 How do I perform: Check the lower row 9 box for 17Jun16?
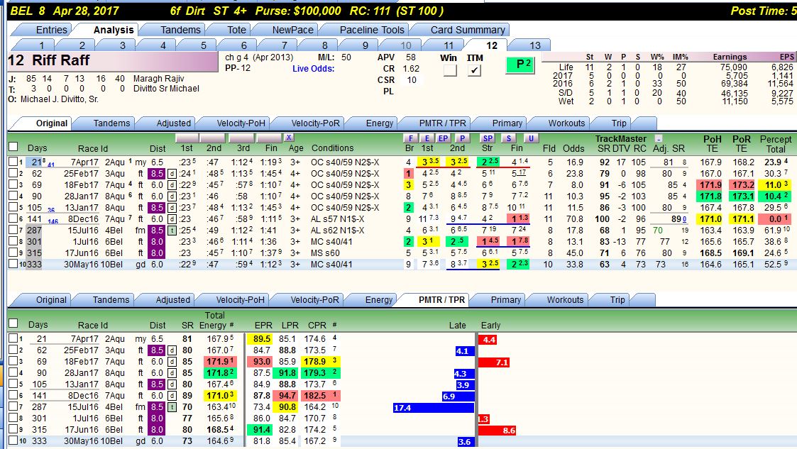coord(13,428)
